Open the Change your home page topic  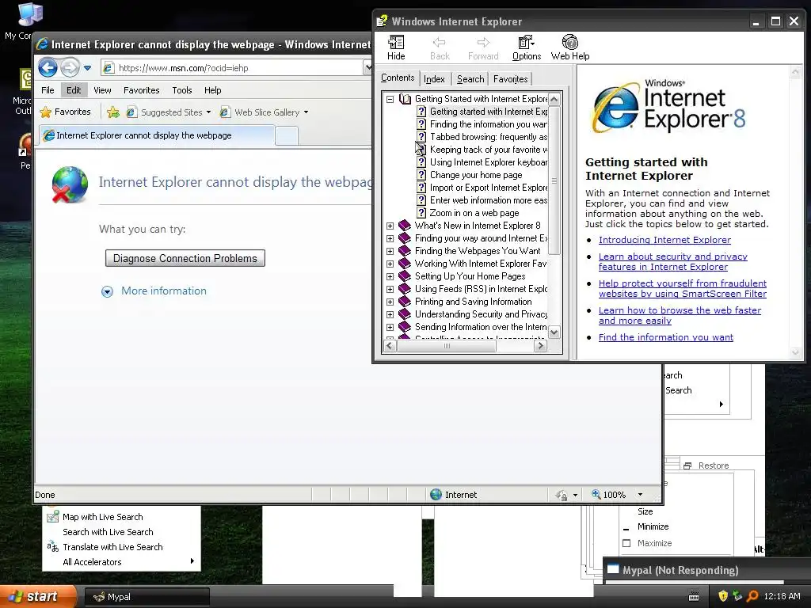(476, 175)
